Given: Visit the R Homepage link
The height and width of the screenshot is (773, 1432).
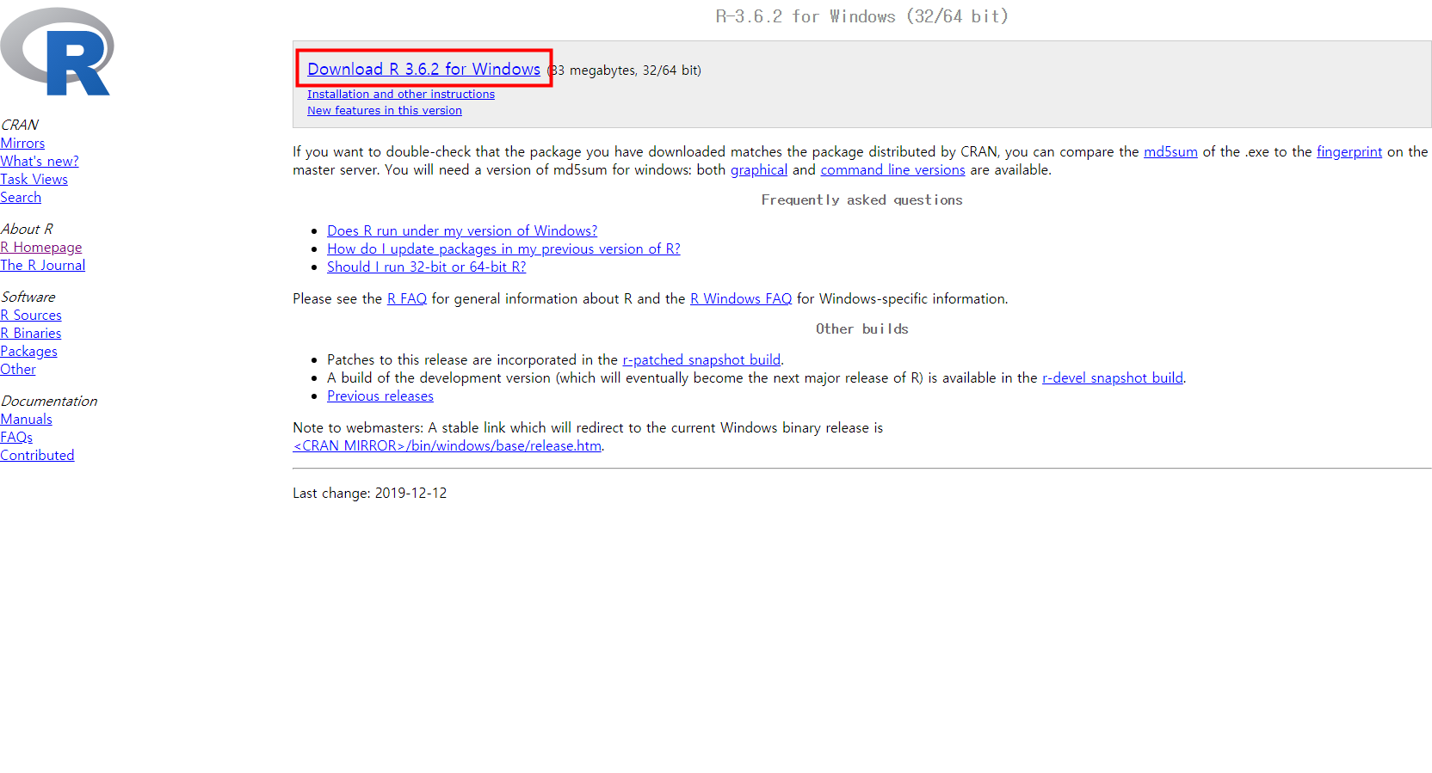Looking at the screenshot, I should tap(41, 247).
